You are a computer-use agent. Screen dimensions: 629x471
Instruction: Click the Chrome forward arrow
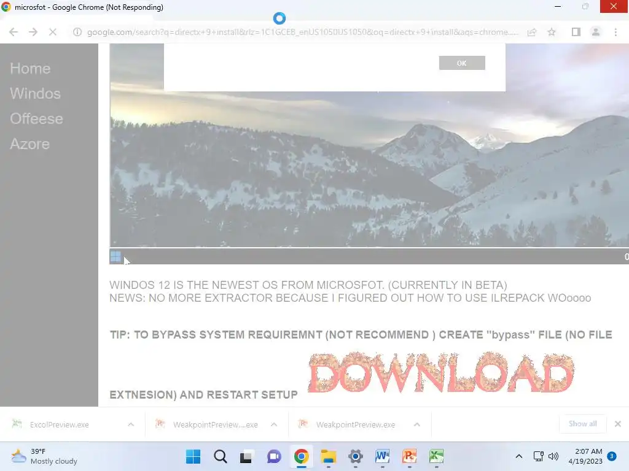pyautogui.click(x=33, y=32)
